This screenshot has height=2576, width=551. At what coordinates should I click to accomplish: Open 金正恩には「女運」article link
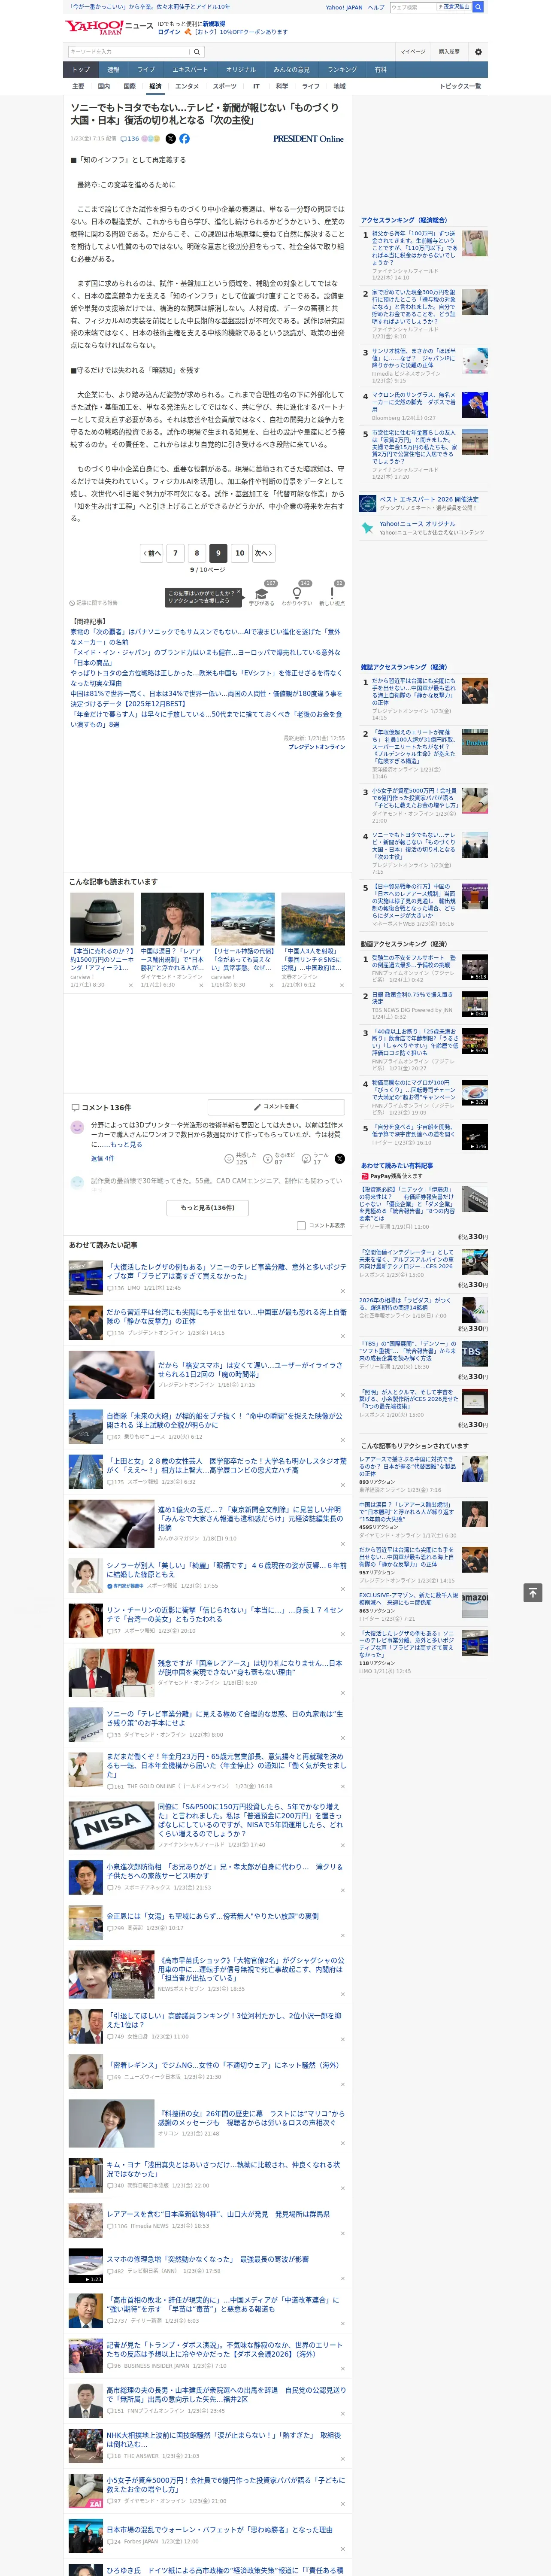[213, 1916]
